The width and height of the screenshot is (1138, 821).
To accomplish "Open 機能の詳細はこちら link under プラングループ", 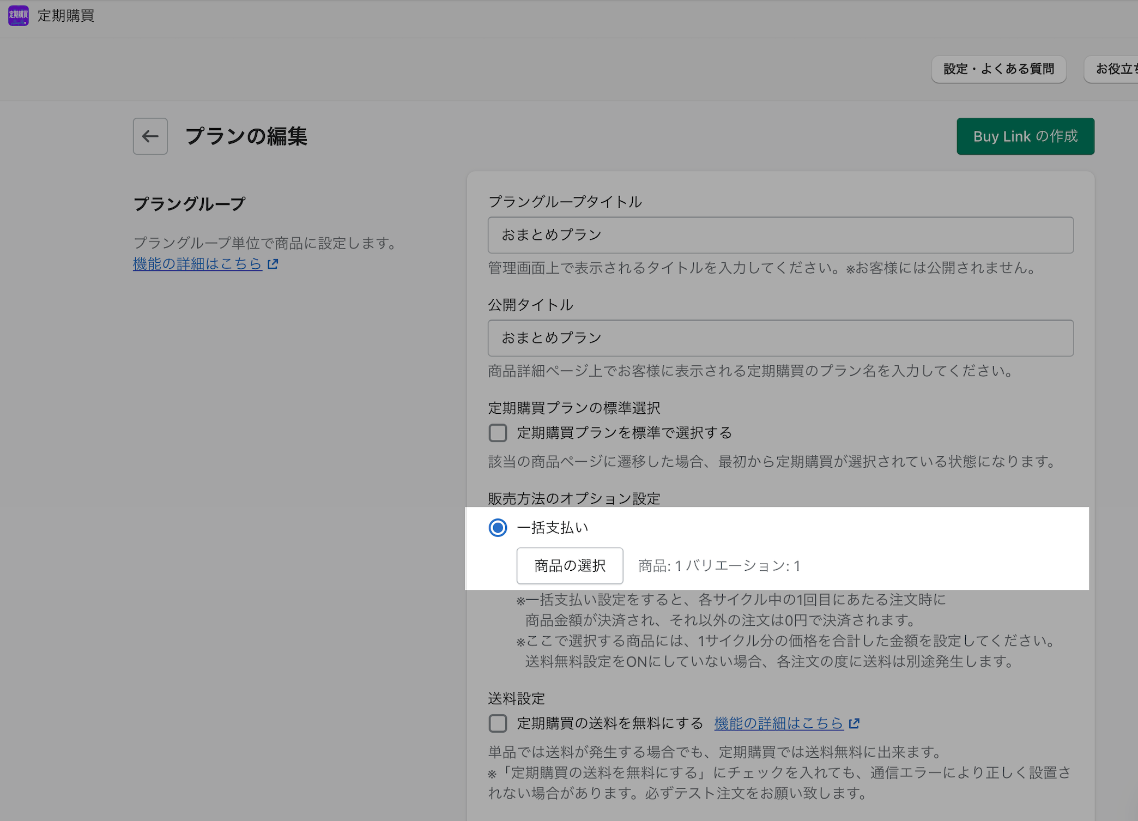I will tap(197, 264).
